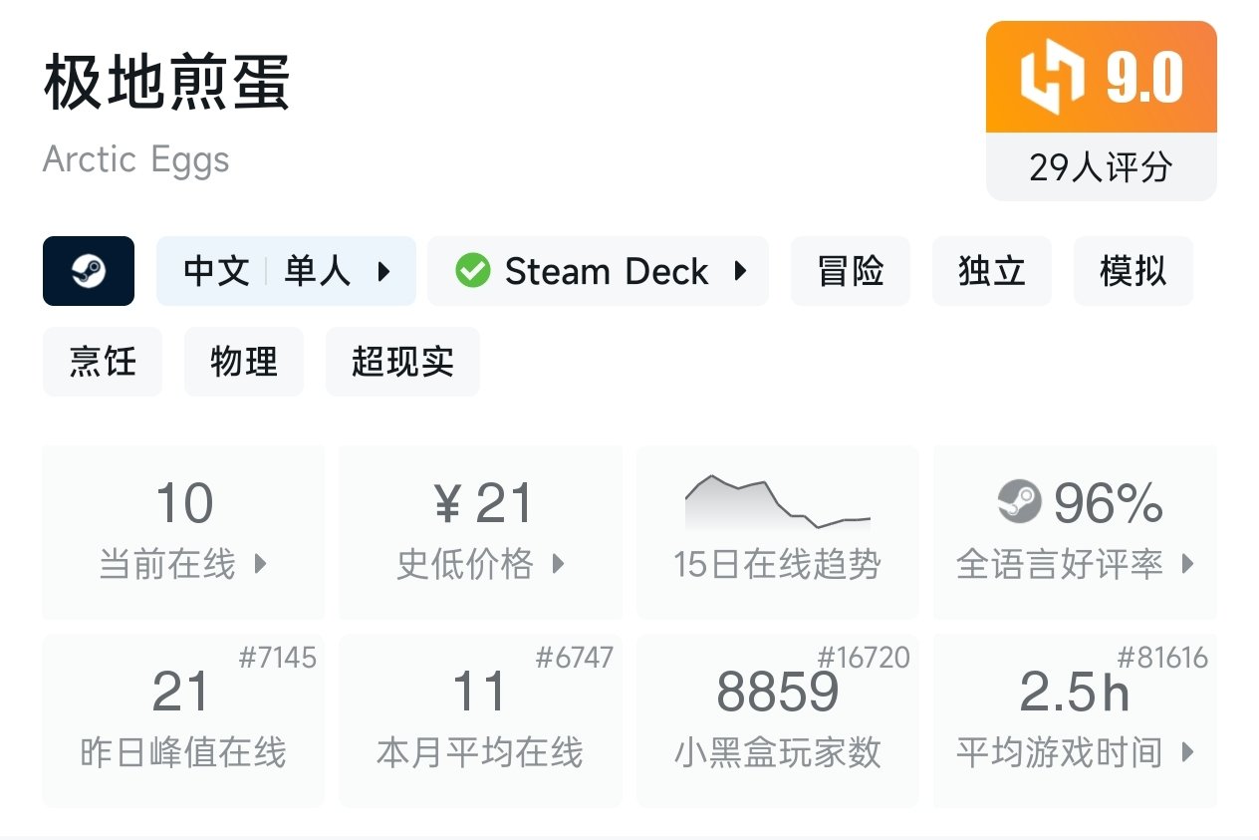Click the Heybox logo in the score badge
The image size is (1259, 840).
click(1052, 79)
